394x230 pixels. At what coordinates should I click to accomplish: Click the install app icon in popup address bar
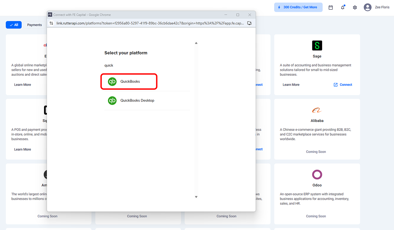pyautogui.click(x=250, y=23)
